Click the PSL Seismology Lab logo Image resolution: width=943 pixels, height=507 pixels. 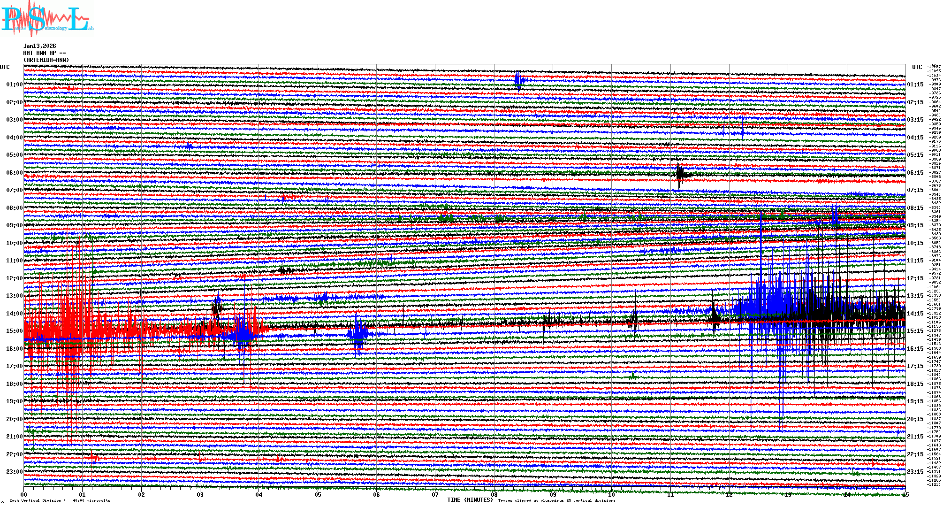(x=46, y=19)
